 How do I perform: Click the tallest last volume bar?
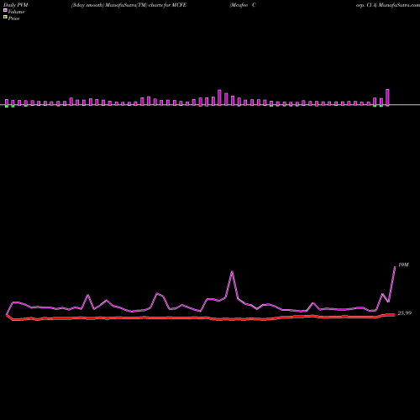[387, 97]
